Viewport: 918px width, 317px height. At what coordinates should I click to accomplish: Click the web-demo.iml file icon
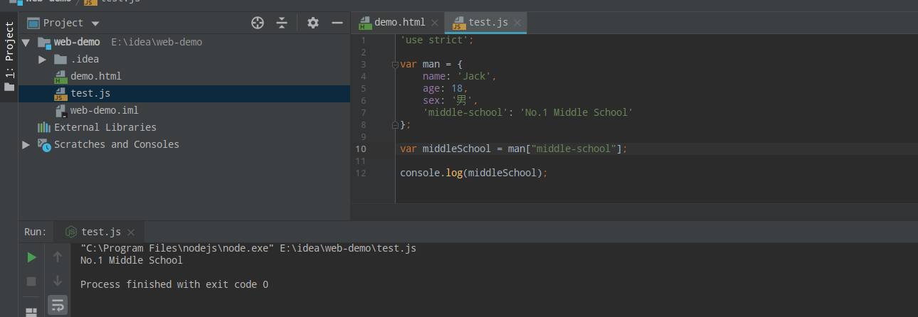coord(60,110)
